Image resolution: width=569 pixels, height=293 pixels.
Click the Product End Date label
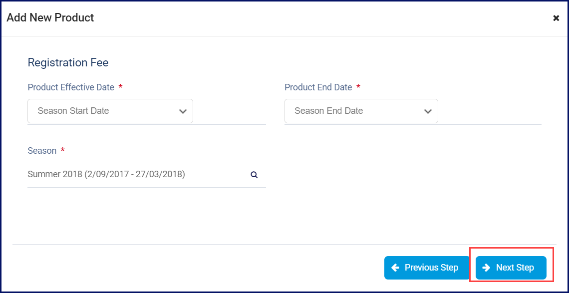coord(318,87)
